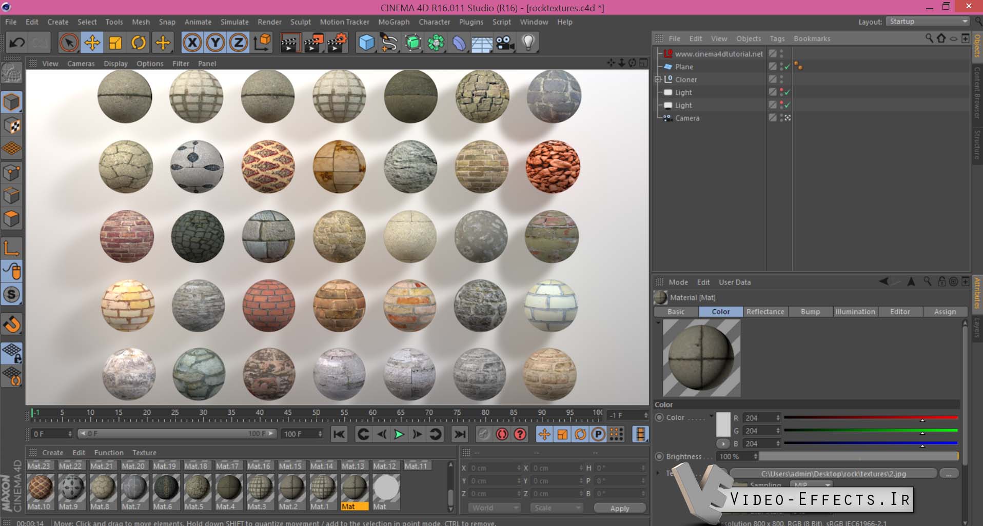Add Cube primitive object icon
This screenshot has height=526, width=983.
[366, 43]
